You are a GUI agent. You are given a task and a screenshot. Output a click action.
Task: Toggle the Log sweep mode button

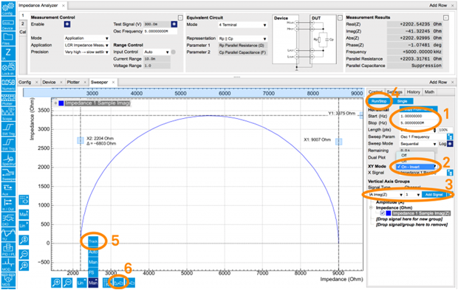pos(450,144)
